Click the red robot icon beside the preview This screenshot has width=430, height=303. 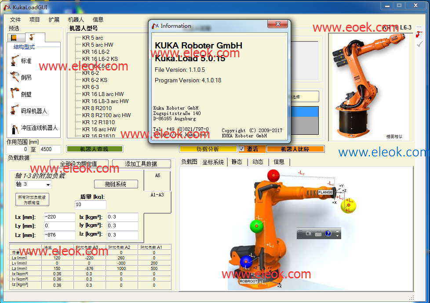click(419, 35)
